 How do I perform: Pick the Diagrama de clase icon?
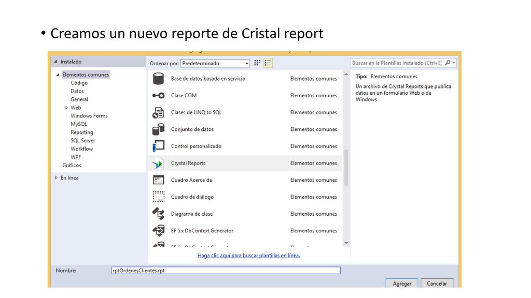tap(158, 214)
